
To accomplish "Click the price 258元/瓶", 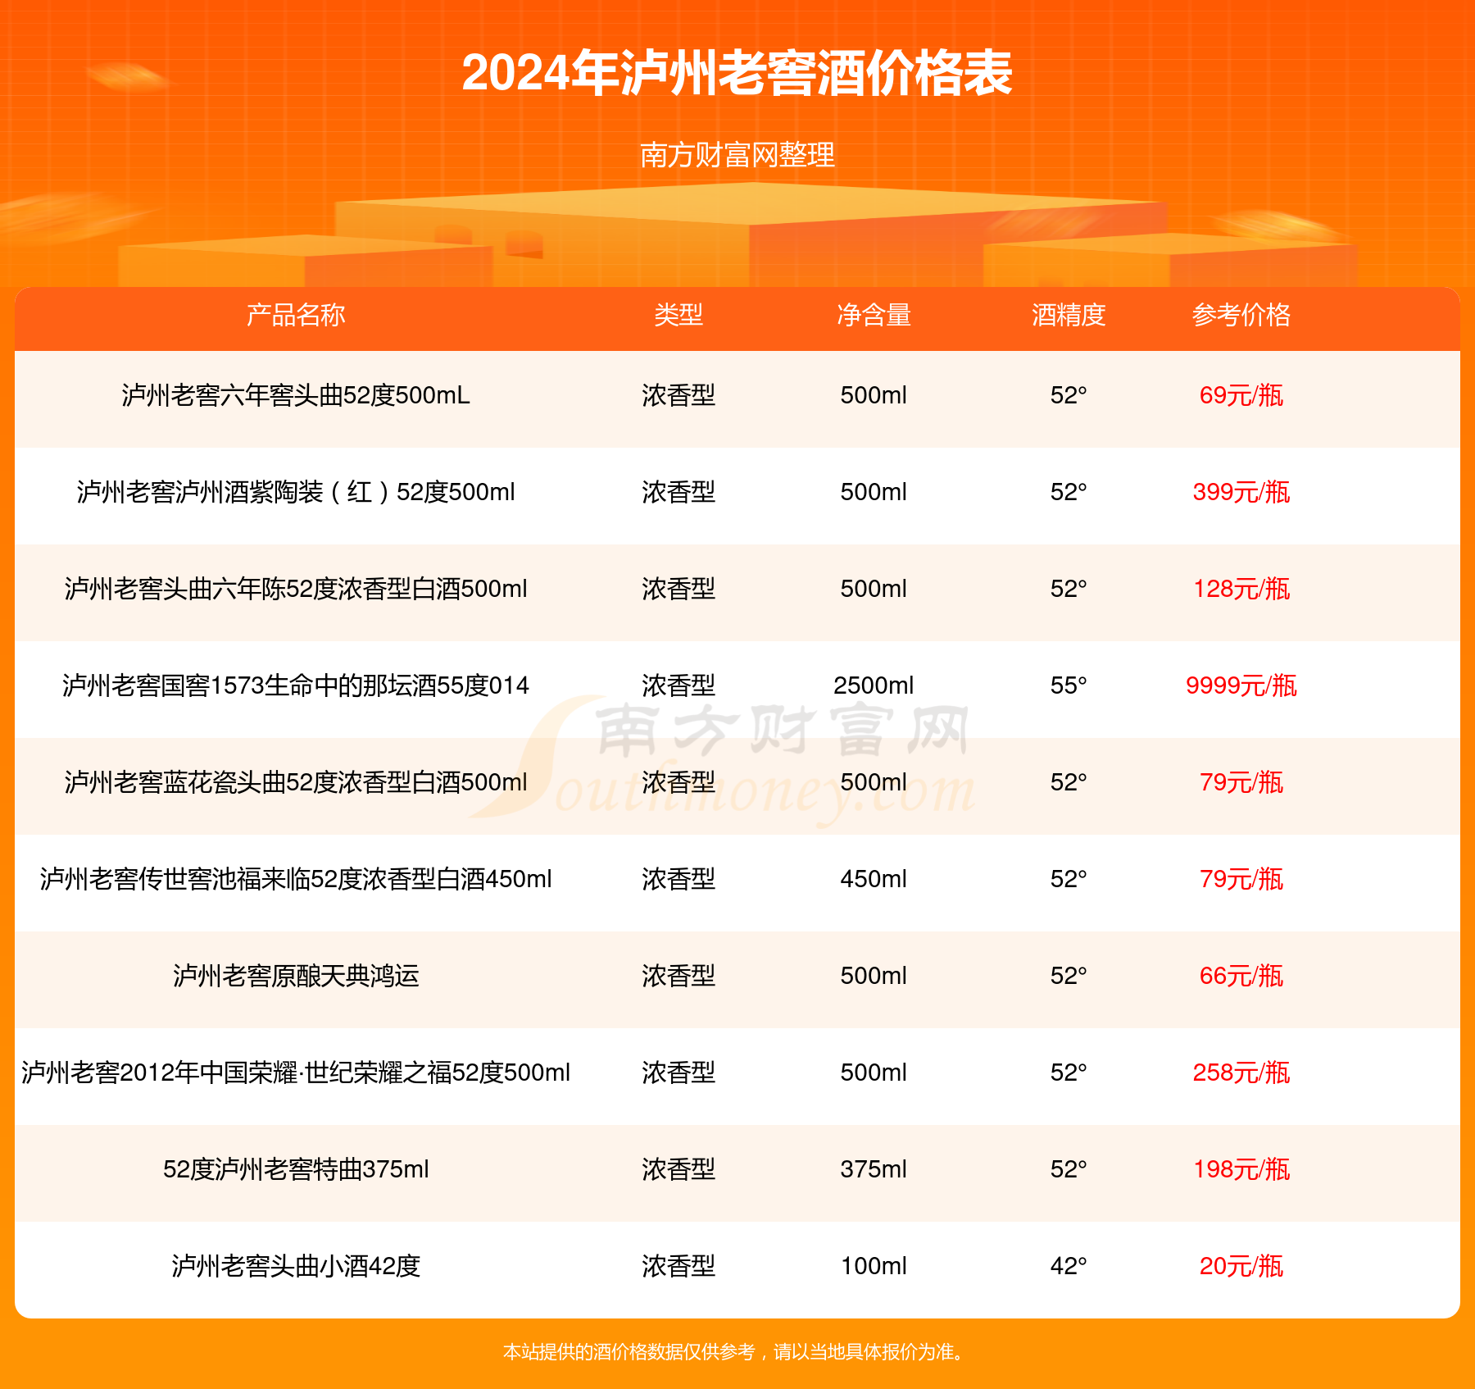I will click(x=1241, y=1072).
